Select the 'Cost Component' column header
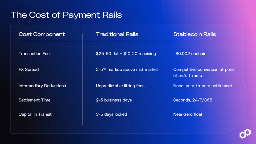 point(42,34)
